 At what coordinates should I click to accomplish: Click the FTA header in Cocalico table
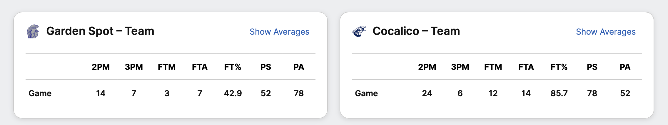(526, 67)
